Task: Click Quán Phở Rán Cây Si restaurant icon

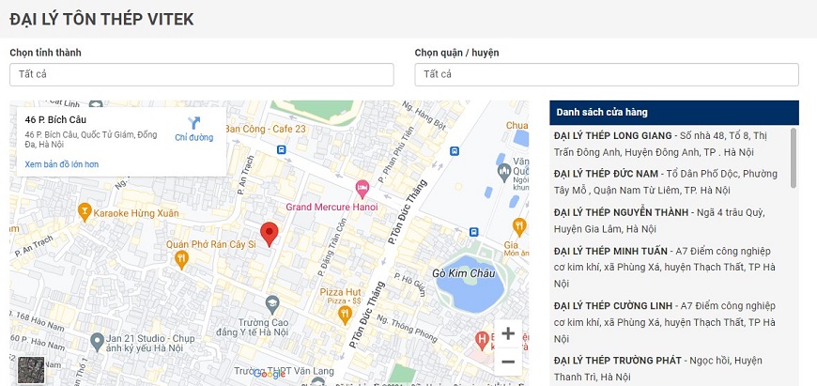Action: click(x=181, y=259)
